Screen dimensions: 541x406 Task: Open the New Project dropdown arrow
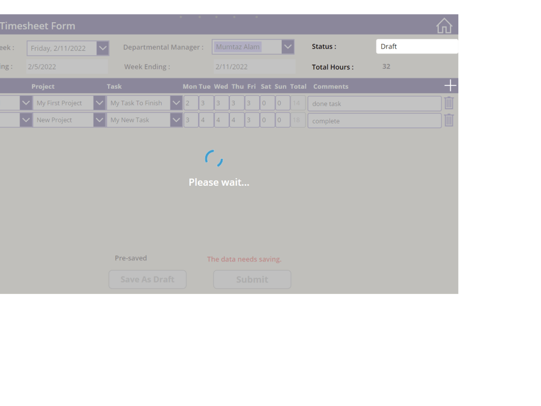(100, 120)
